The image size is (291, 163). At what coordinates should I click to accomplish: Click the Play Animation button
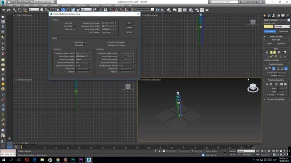click(266, 151)
